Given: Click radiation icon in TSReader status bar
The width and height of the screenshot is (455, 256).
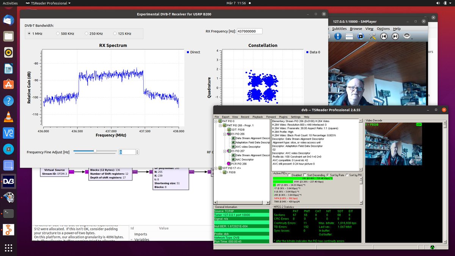Looking at the screenshot, I should (432, 247).
